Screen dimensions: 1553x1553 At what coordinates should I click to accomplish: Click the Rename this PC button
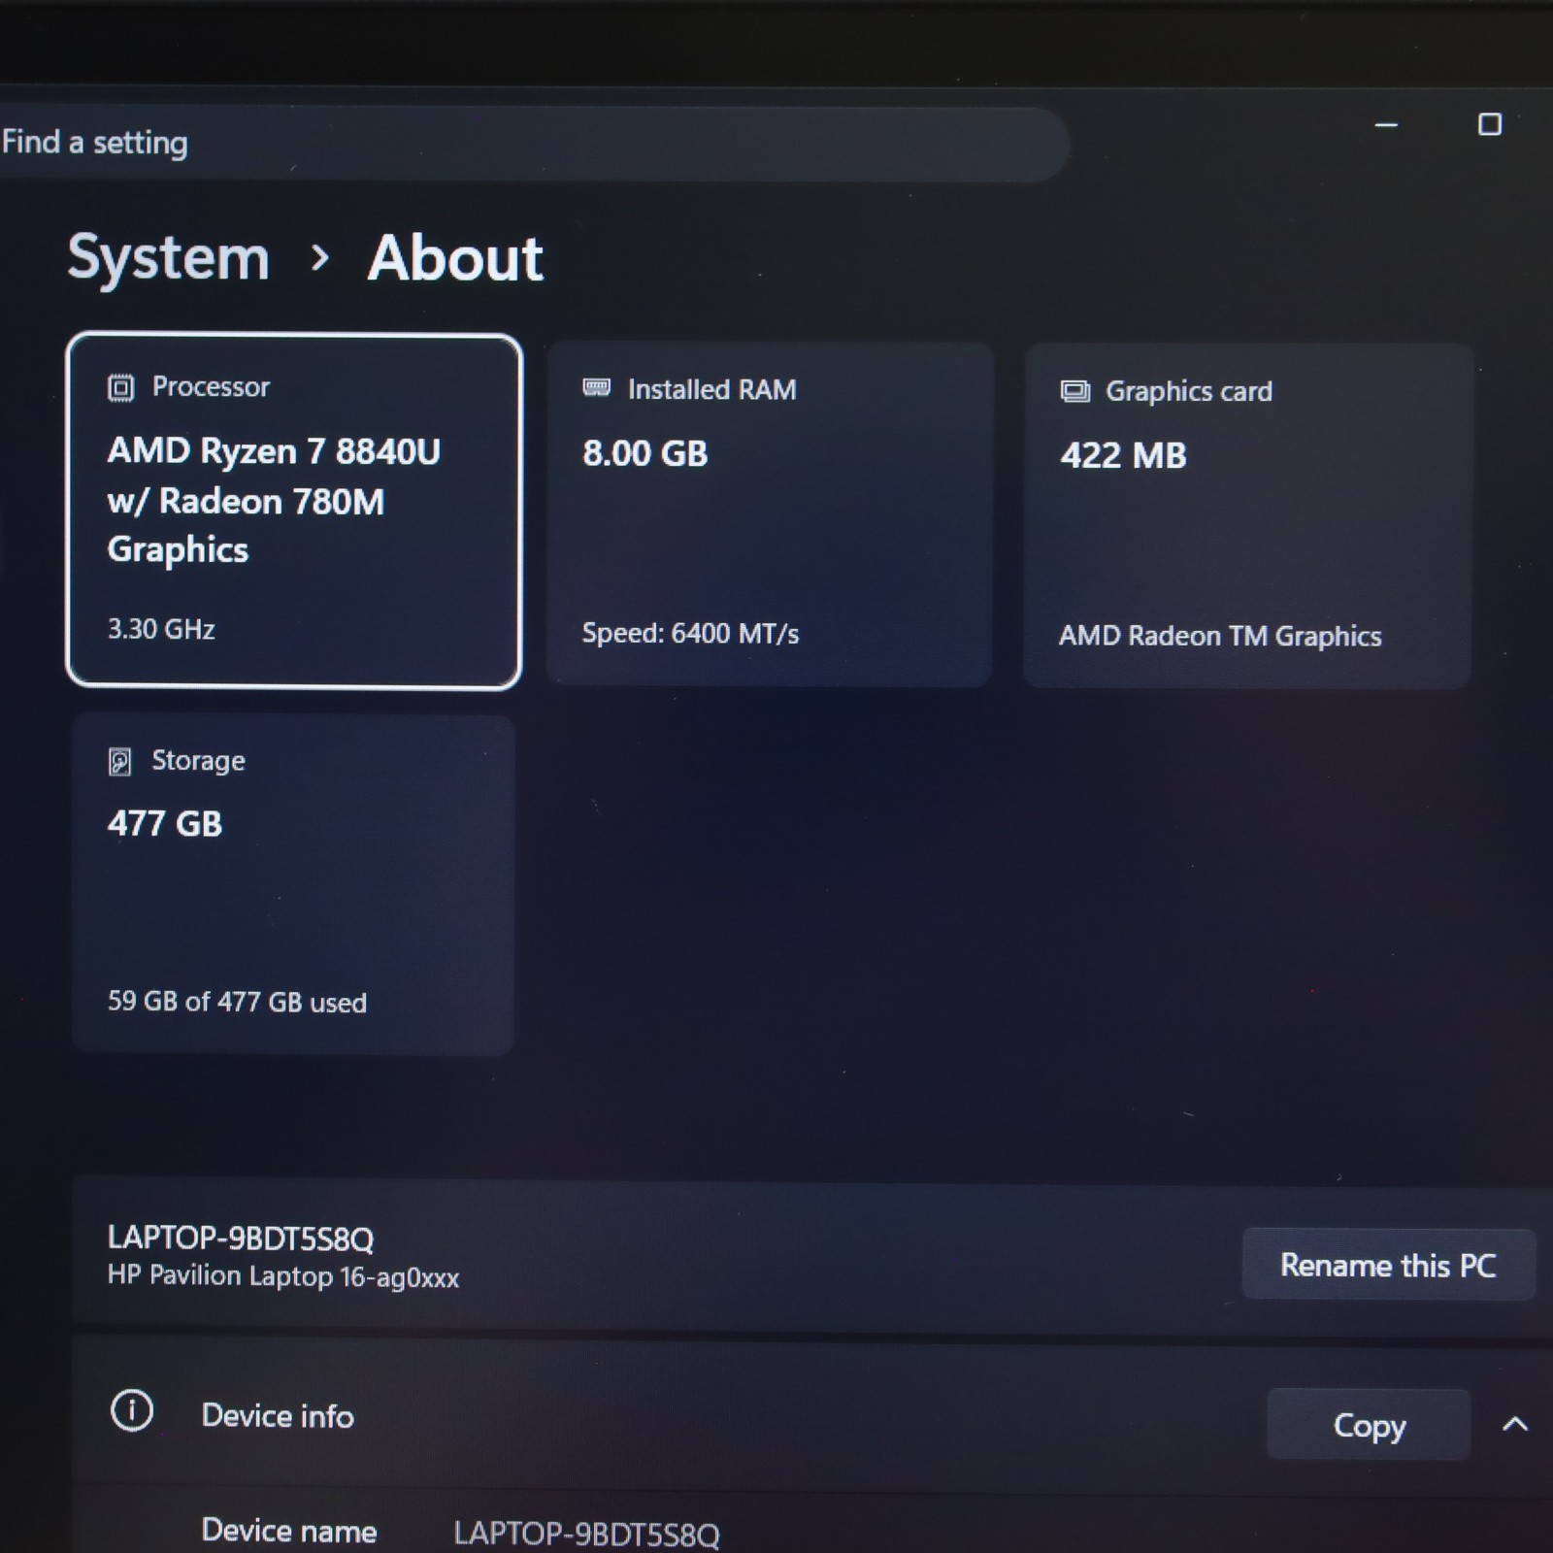[x=1388, y=1265]
